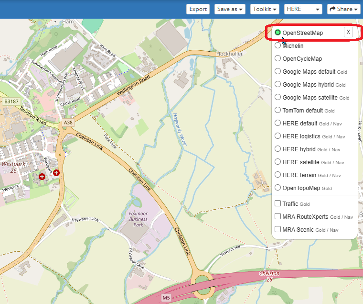Expand the HERE map selector dropdown
The width and height of the screenshot is (363, 304).
(x=303, y=9)
